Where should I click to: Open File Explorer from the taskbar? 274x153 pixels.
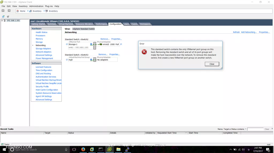pos(118,149)
